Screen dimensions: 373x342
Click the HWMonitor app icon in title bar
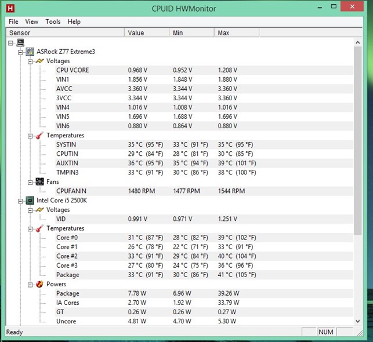coord(10,8)
